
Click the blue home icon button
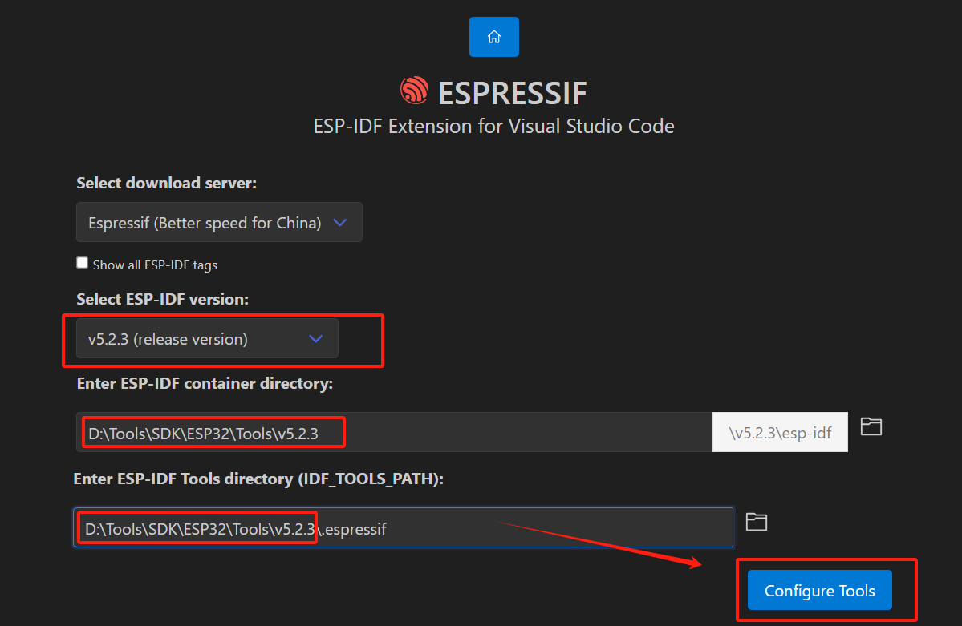click(494, 37)
